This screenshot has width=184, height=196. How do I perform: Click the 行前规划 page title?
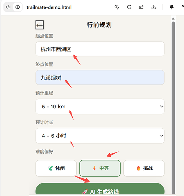[99, 25]
